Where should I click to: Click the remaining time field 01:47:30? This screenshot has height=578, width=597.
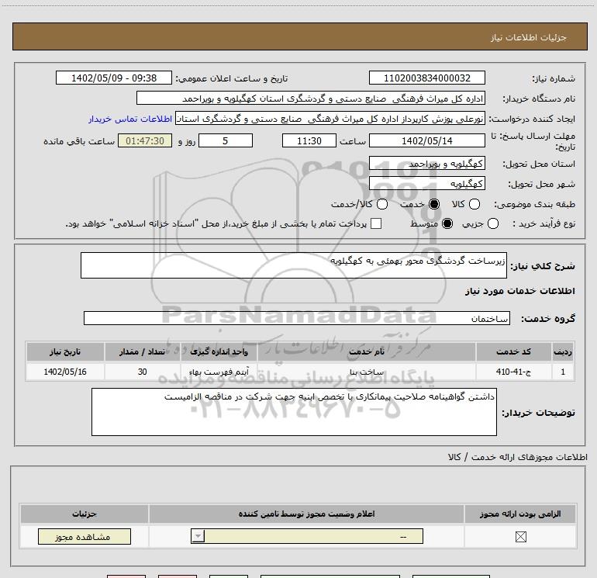[145, 140]
